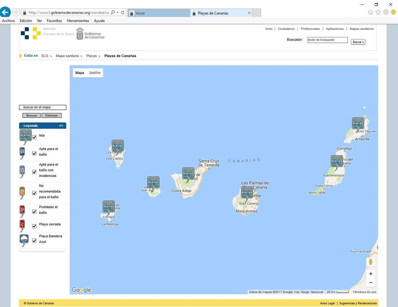Open the browser address bar dropdown arrow
The width and height of the screenshot is (398, 307).
117,12
